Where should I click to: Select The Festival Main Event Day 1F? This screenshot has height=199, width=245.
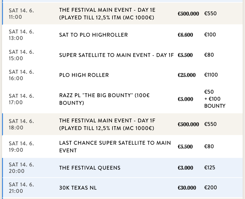coord(107,124)
